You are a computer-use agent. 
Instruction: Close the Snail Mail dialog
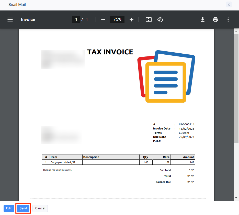pos(229,5)
